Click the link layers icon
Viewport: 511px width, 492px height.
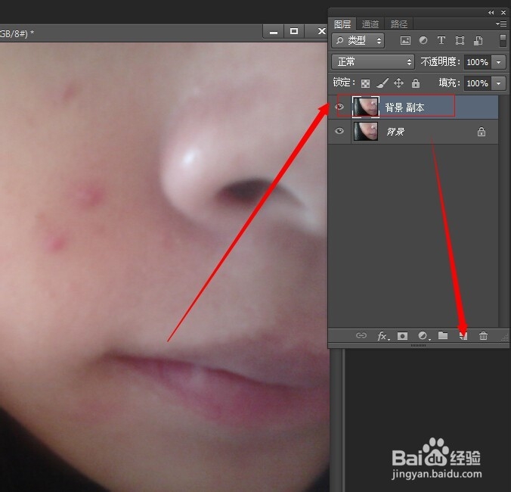click(361, 335)
